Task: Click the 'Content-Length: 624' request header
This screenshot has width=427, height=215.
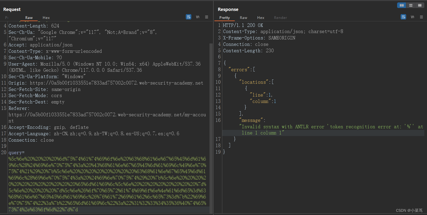Action: pos(34,26)
